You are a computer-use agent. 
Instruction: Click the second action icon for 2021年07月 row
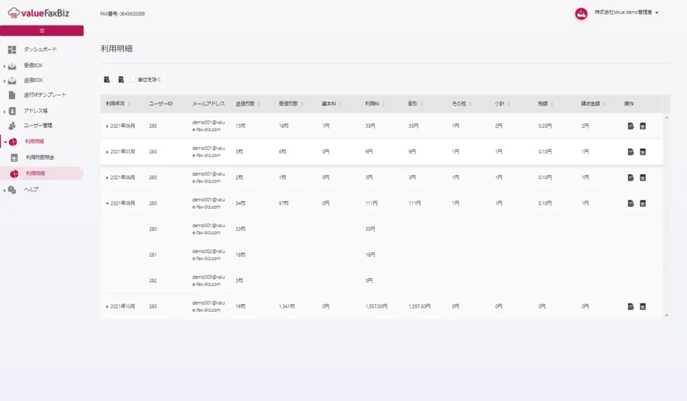pyautogui.click(x=643, y=152)
